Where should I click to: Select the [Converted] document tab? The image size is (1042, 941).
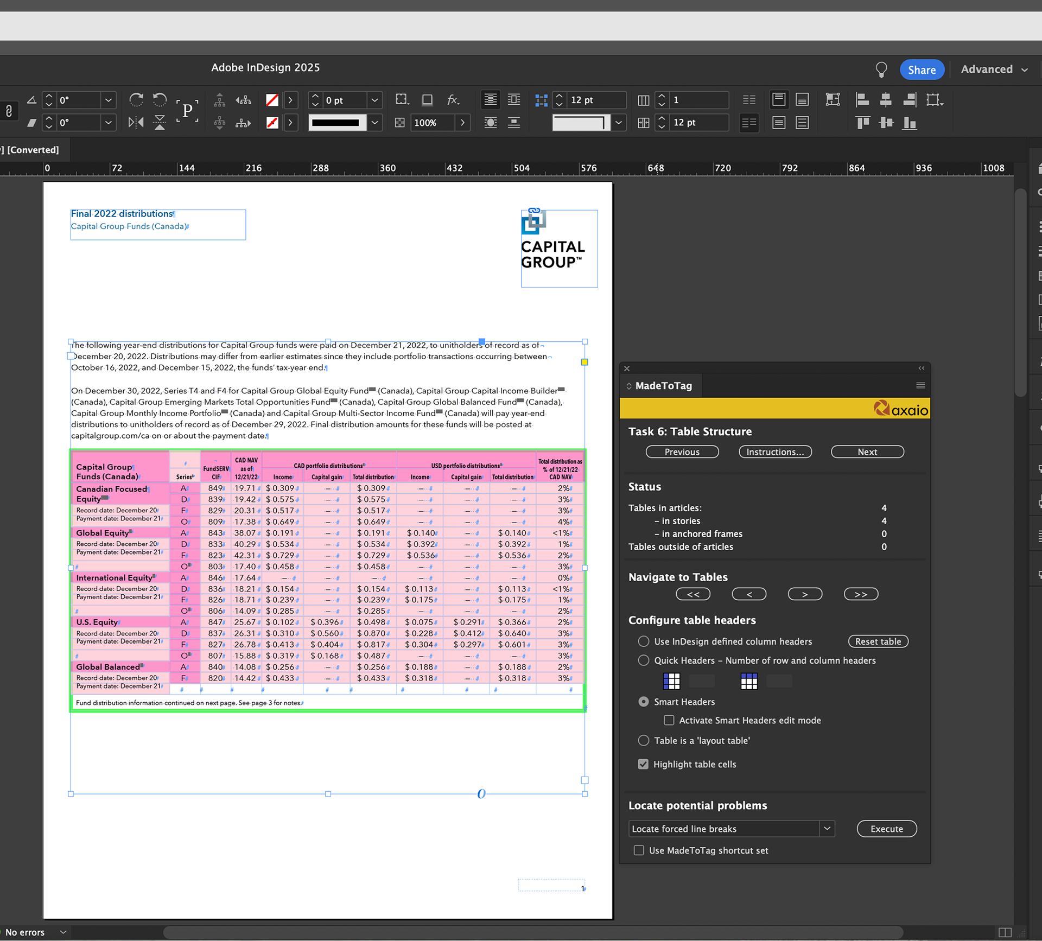coord(31,150)
